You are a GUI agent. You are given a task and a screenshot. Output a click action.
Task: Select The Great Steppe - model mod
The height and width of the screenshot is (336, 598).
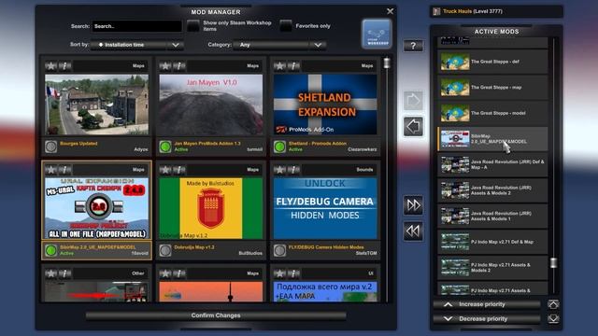pos(492,113)
